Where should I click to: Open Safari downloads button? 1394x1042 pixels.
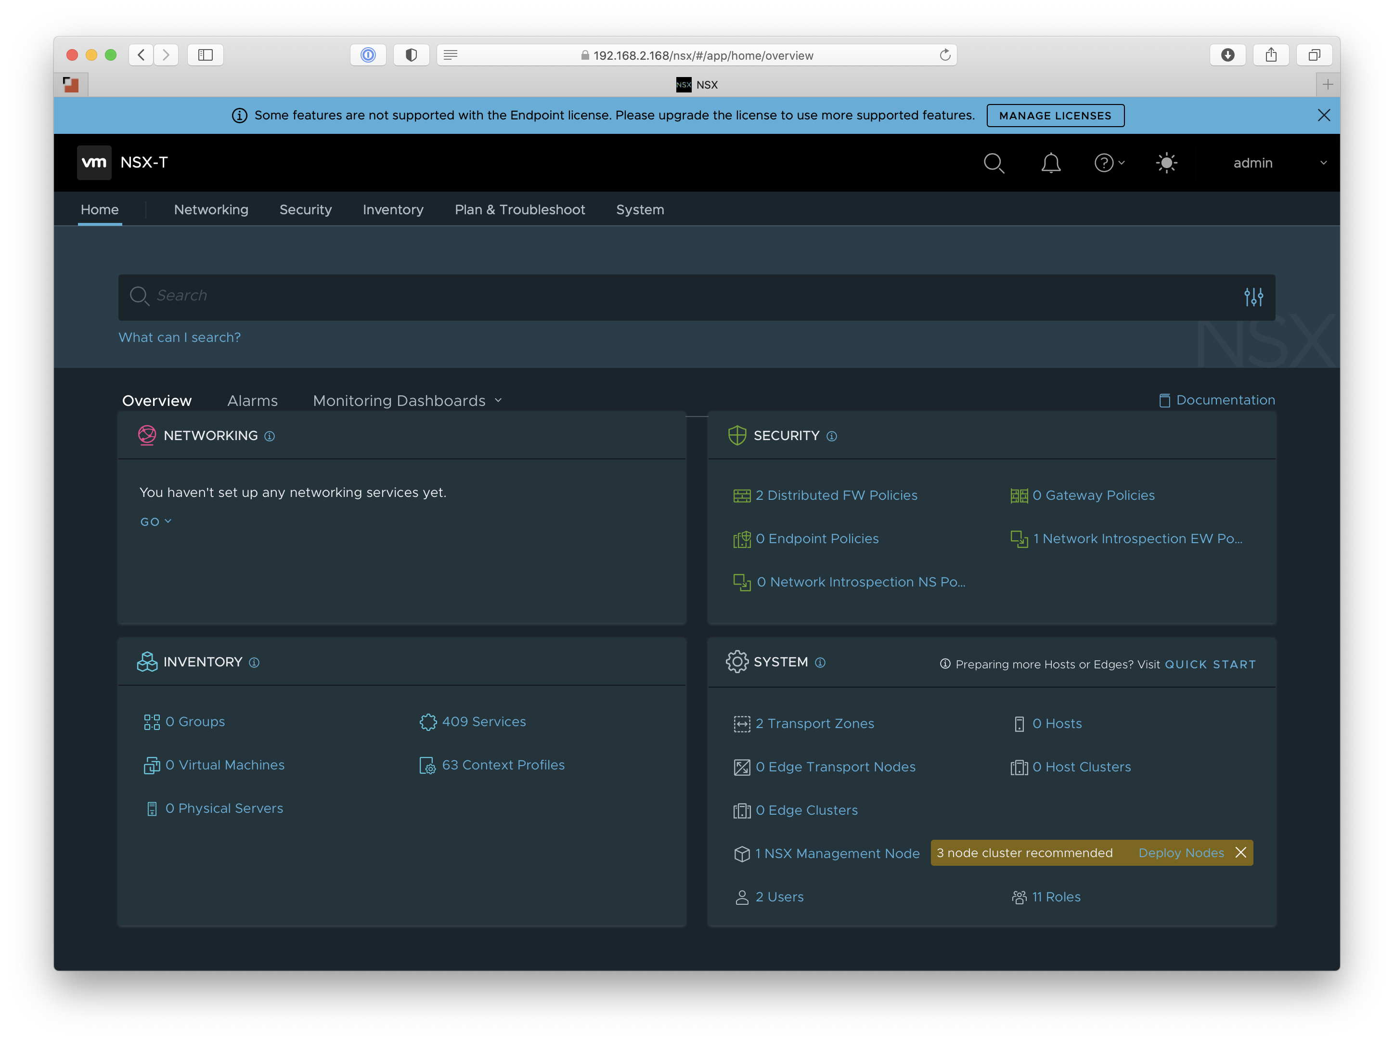tap(1227, 55)
